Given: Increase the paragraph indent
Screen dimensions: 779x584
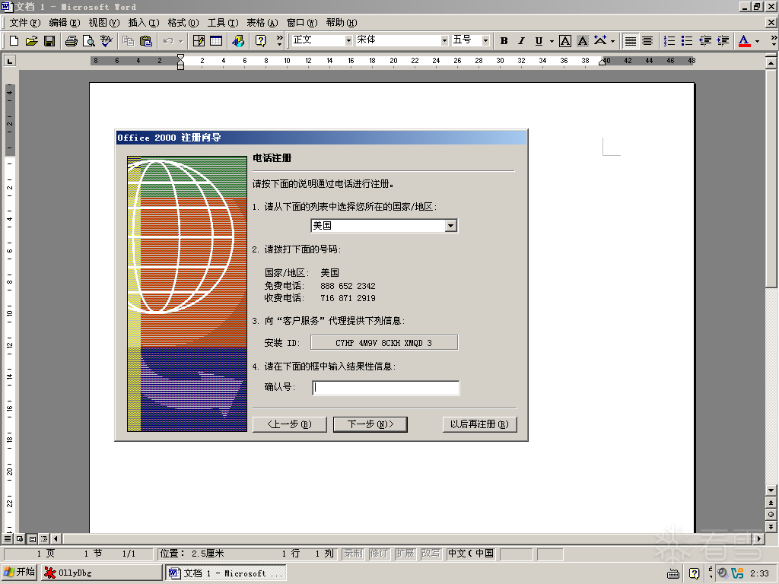Looking at the screenshot, I should (723, 41).
